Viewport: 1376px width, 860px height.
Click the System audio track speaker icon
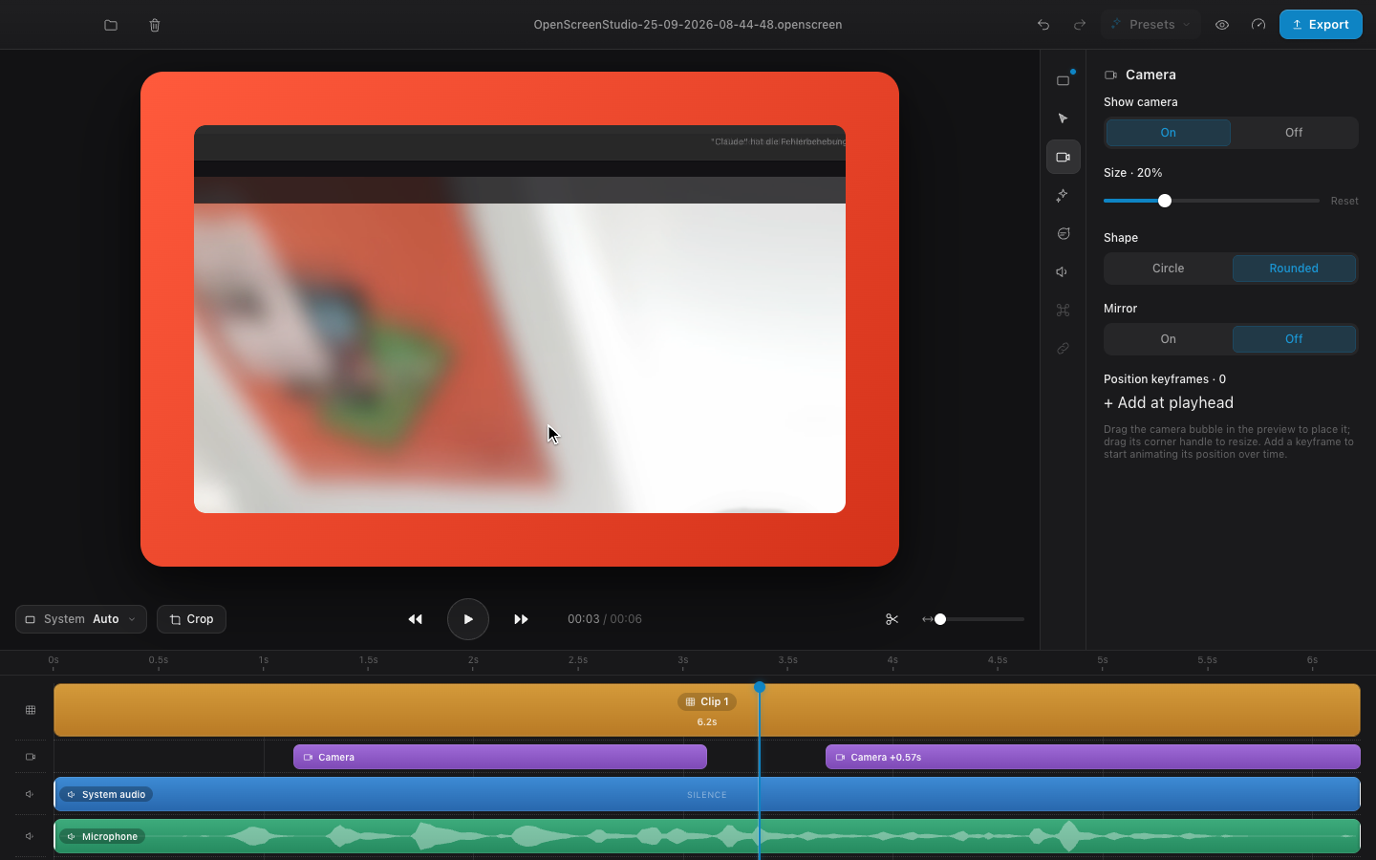click(x=31, y=794)
